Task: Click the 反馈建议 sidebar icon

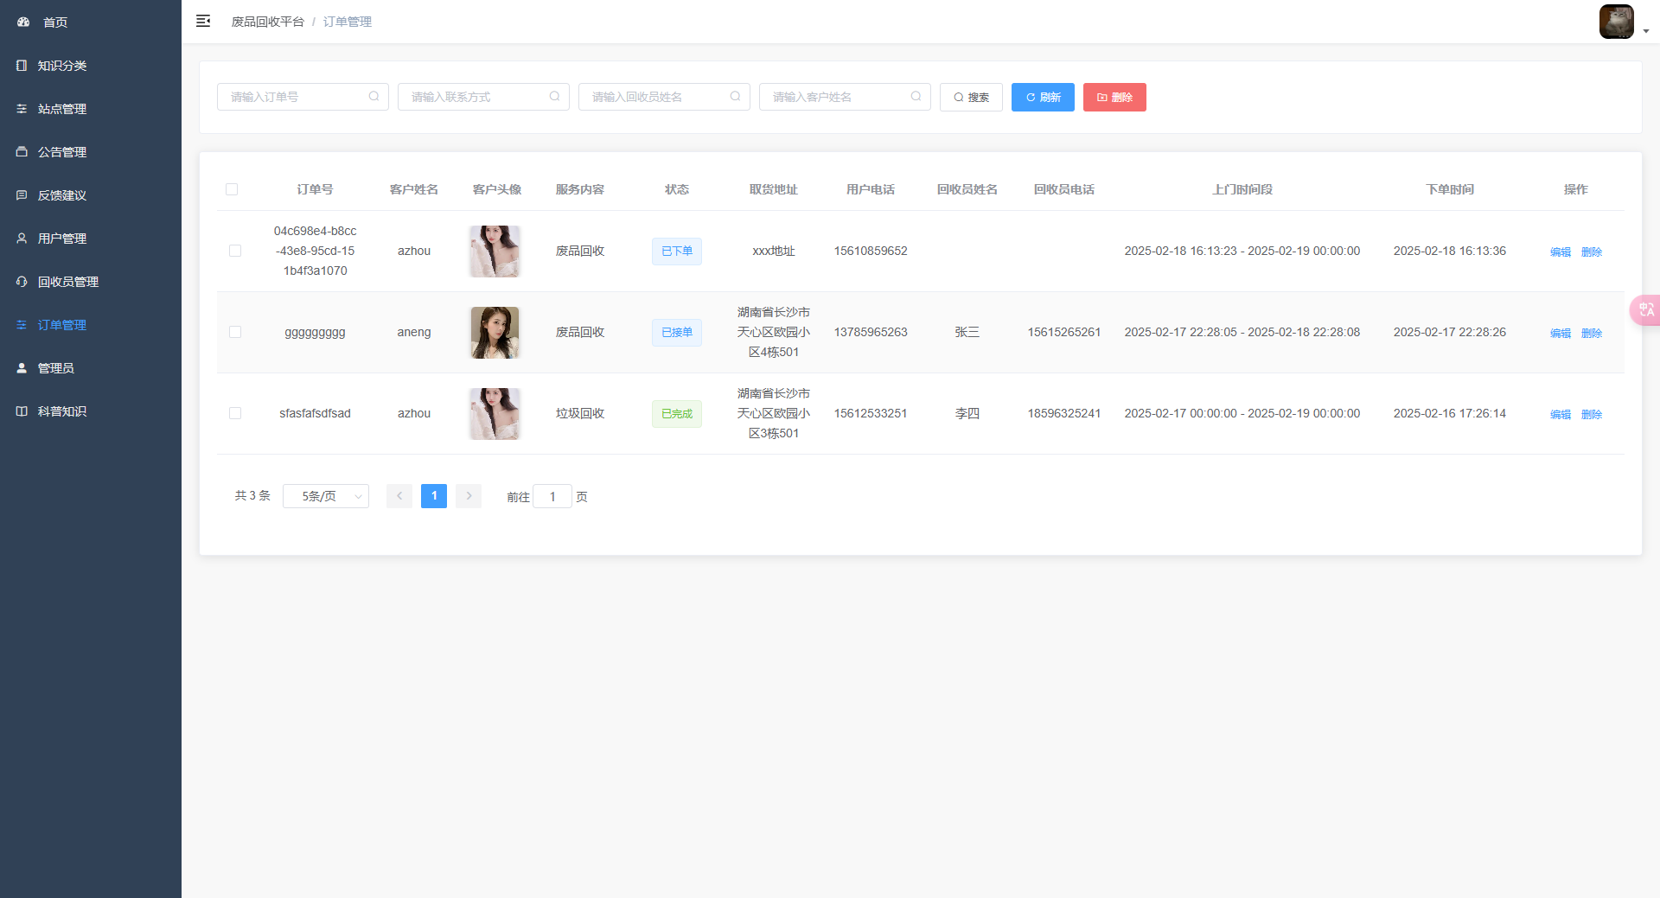Action: pyautogui.click(x=22, y=195)
